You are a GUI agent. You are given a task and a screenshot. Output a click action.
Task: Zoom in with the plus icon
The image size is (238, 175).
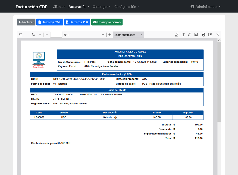click(x=110, y=35)
